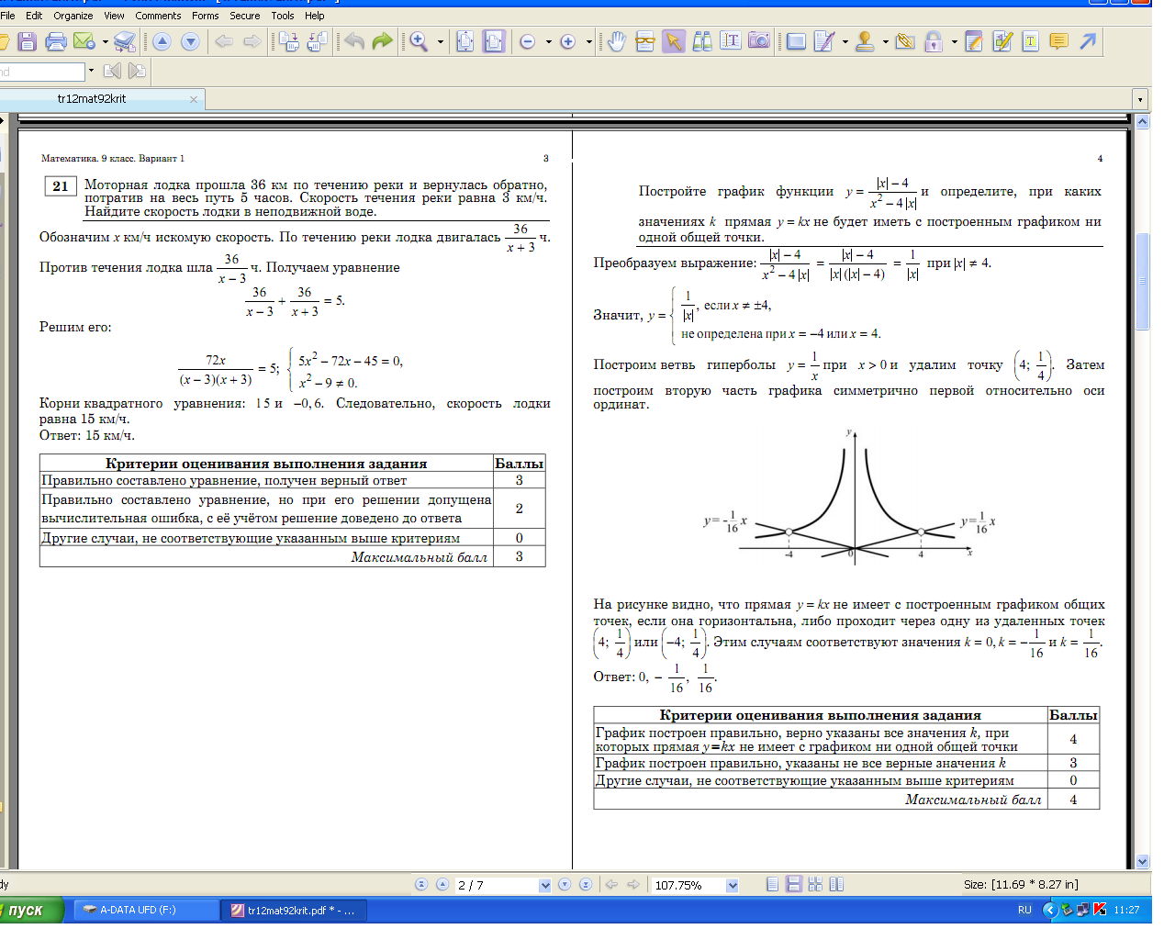Open the padlock security dropdown arrow
Screen dimensions: 1175x940
(954, 41)
